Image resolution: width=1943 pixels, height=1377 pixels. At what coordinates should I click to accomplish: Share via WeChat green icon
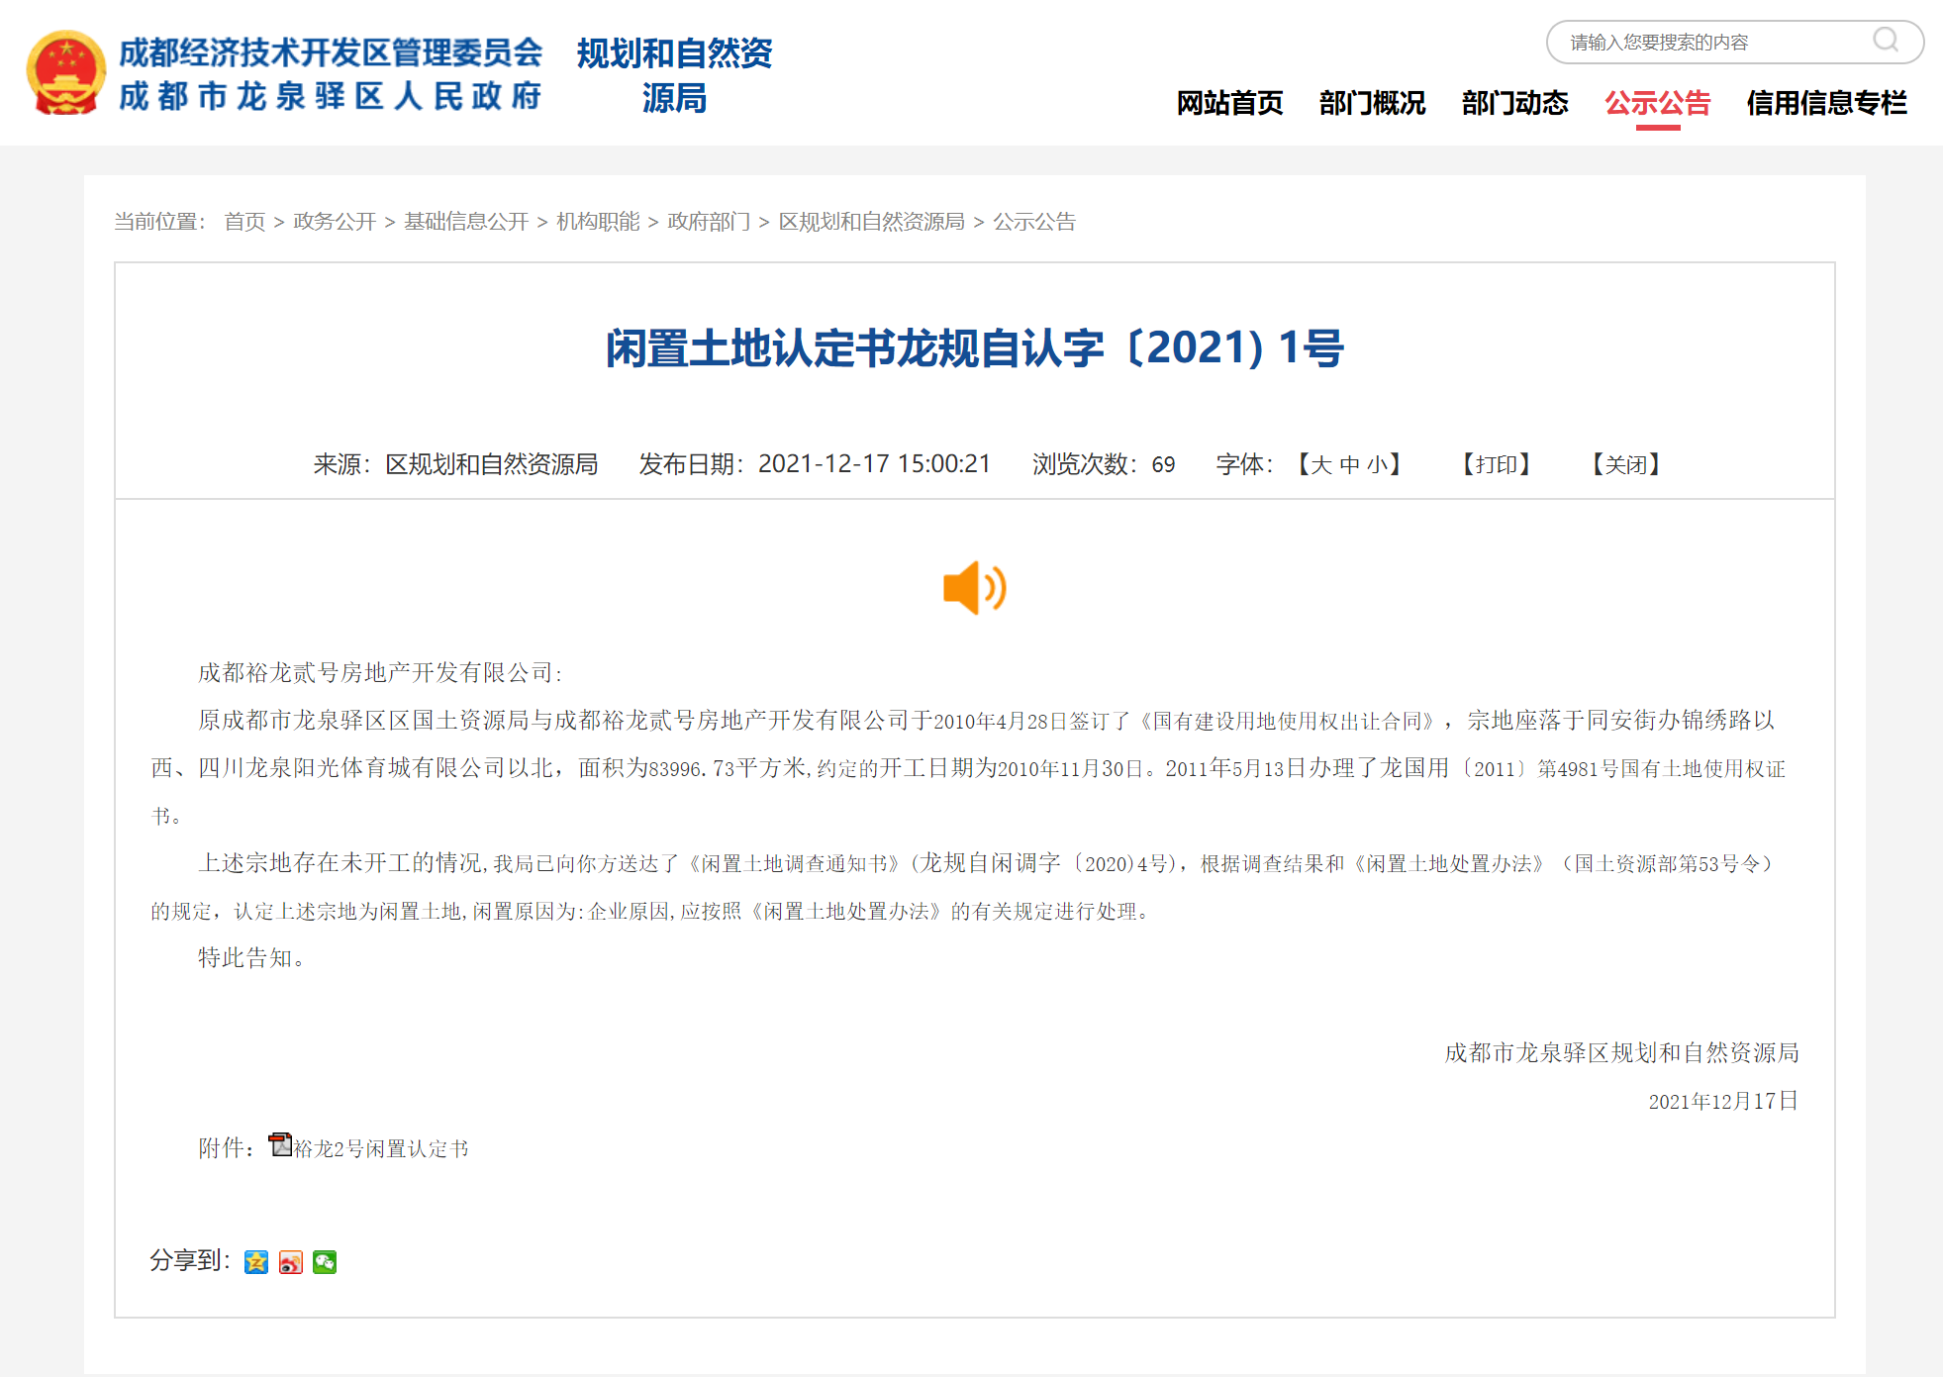[325, 1262]
